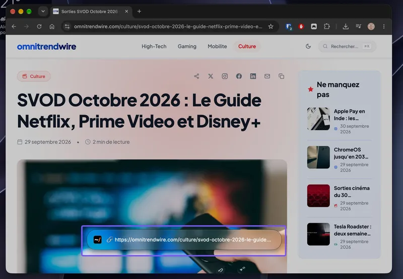Click the share icon above the headline
This screenshot has height=279, width=403.
point(196,76)
